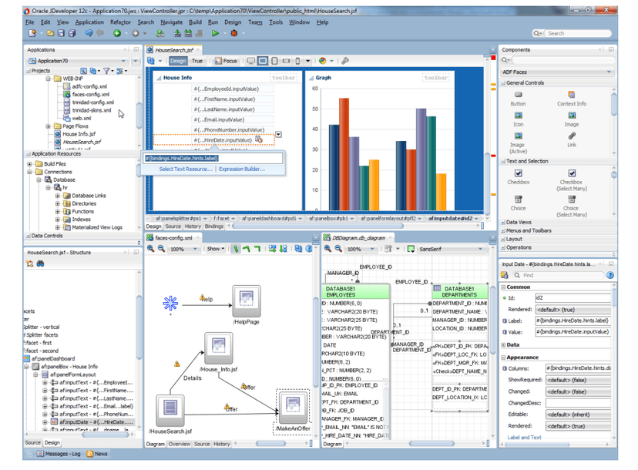Viewport: 638px width, 470px height.
Task: Zoom out on the faces-config diagram
Action: click(x=161, y=249)
